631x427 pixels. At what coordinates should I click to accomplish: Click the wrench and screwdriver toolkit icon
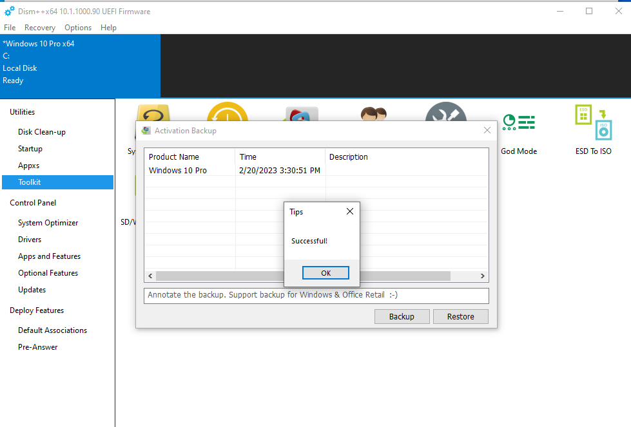(446, 111)
